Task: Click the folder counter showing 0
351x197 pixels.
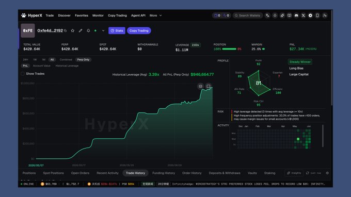Action: point(217,15)
